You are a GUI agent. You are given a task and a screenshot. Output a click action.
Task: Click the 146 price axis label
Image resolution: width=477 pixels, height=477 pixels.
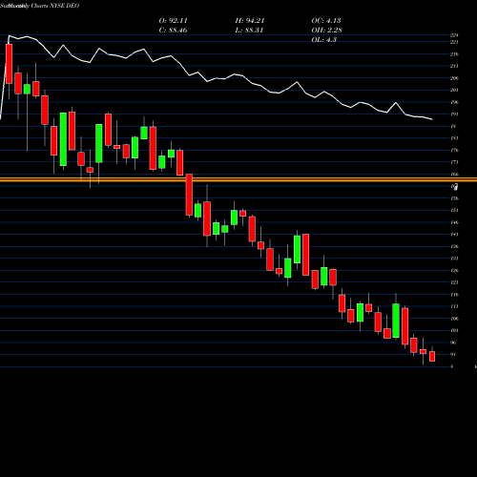coord(454,222)
